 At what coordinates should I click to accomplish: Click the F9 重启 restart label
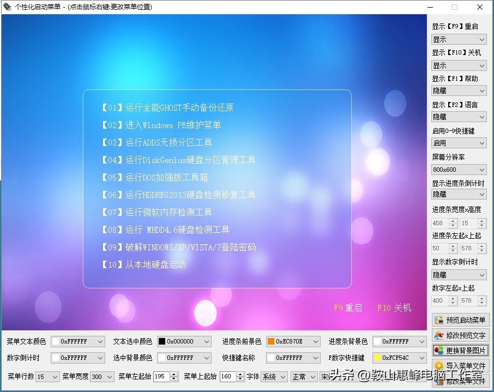pyautogui.click(x=347, y=308)
